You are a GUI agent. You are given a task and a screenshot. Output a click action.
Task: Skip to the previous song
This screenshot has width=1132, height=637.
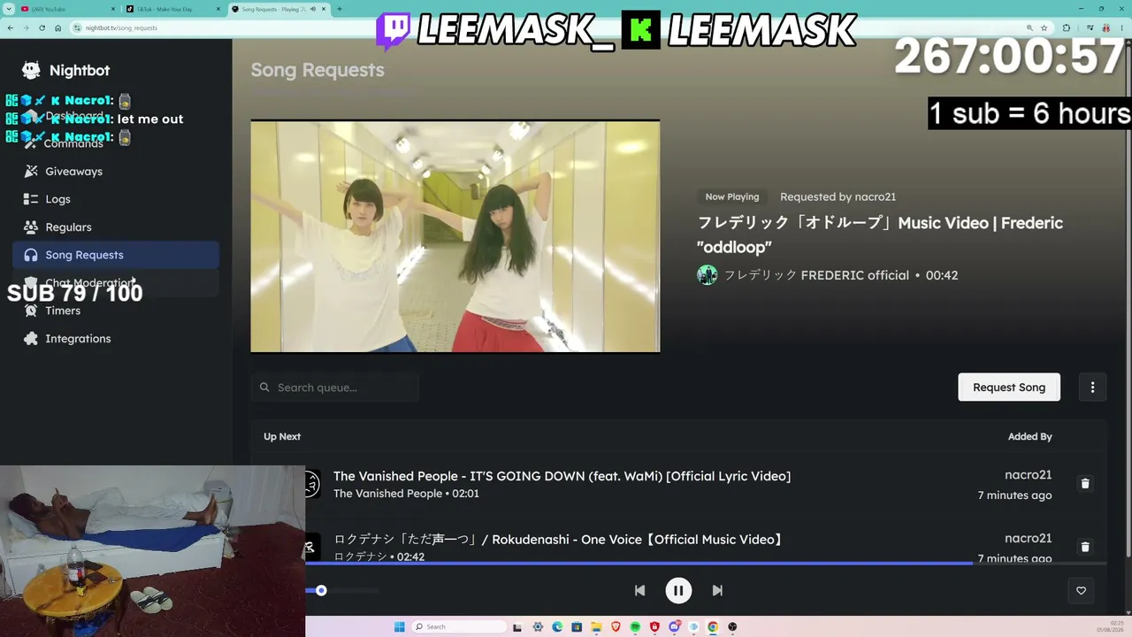point(639,590)
